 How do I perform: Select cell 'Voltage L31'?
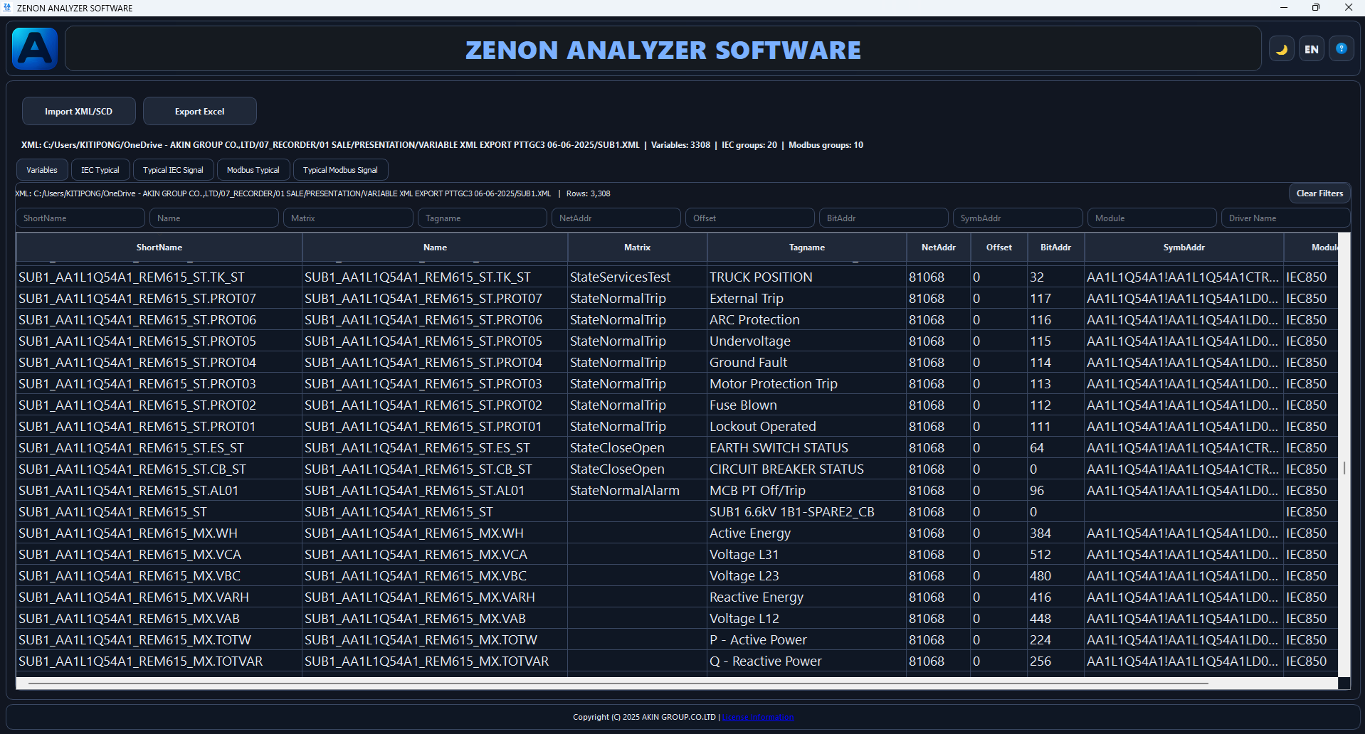coord(807,555)
